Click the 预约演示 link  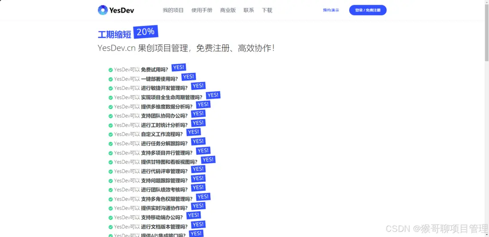click(x=331, y=10)
